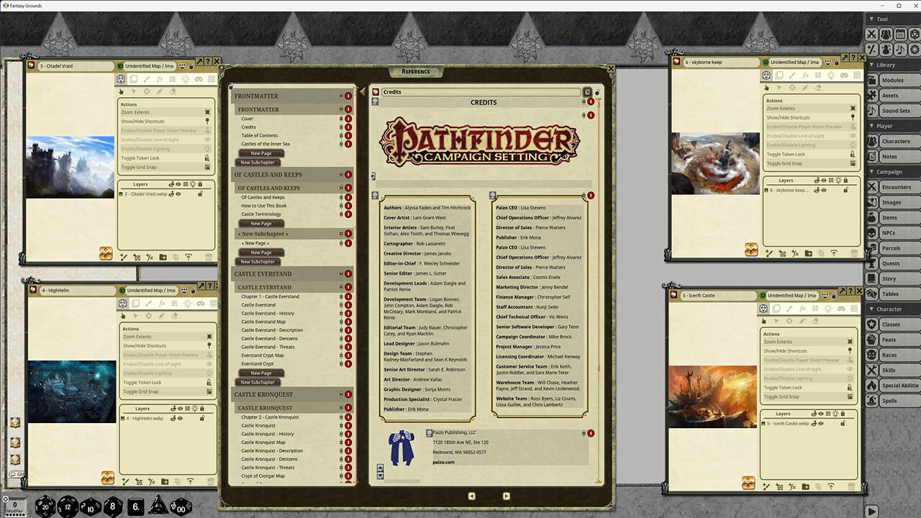Viewport: 921px width, 518px height.
Task: Open the Encounters campaign button
Action: (892, 187)
